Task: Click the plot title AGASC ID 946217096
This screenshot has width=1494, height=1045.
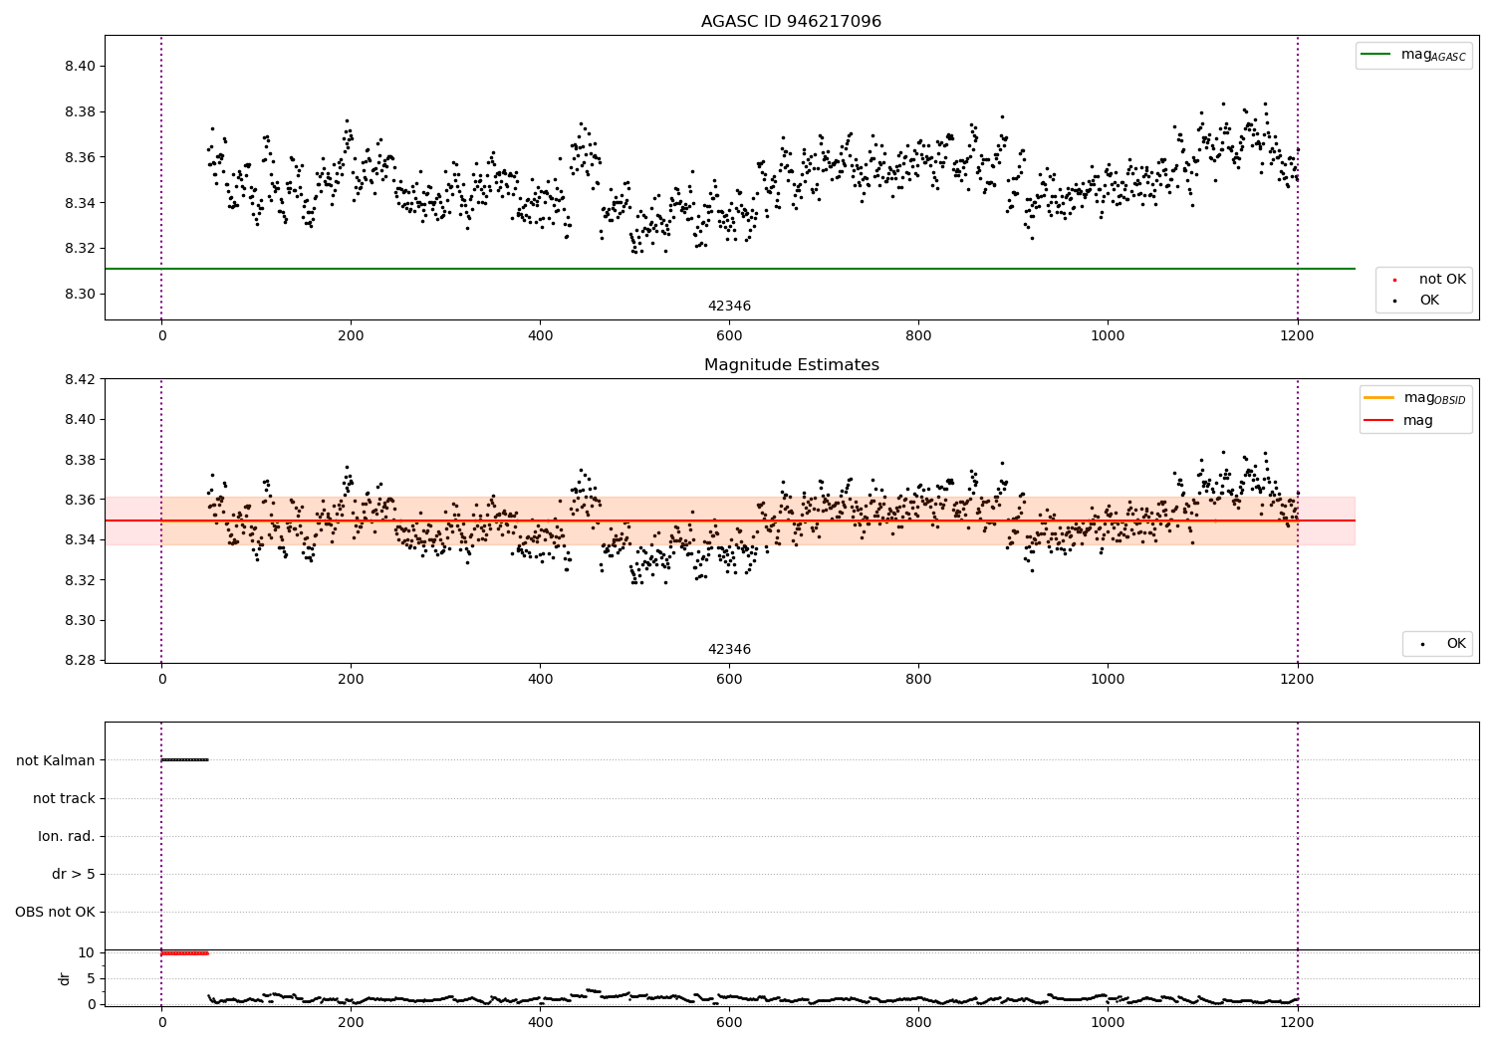Action: pyautogui.click(x=791, y=22)
